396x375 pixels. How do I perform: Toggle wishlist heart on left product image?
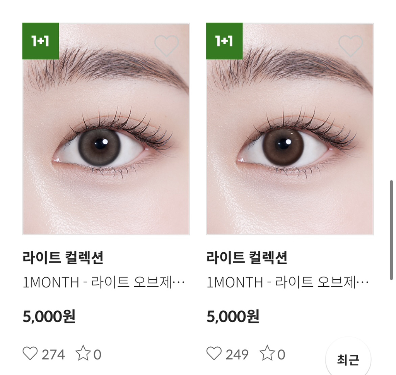pos(166,46)
